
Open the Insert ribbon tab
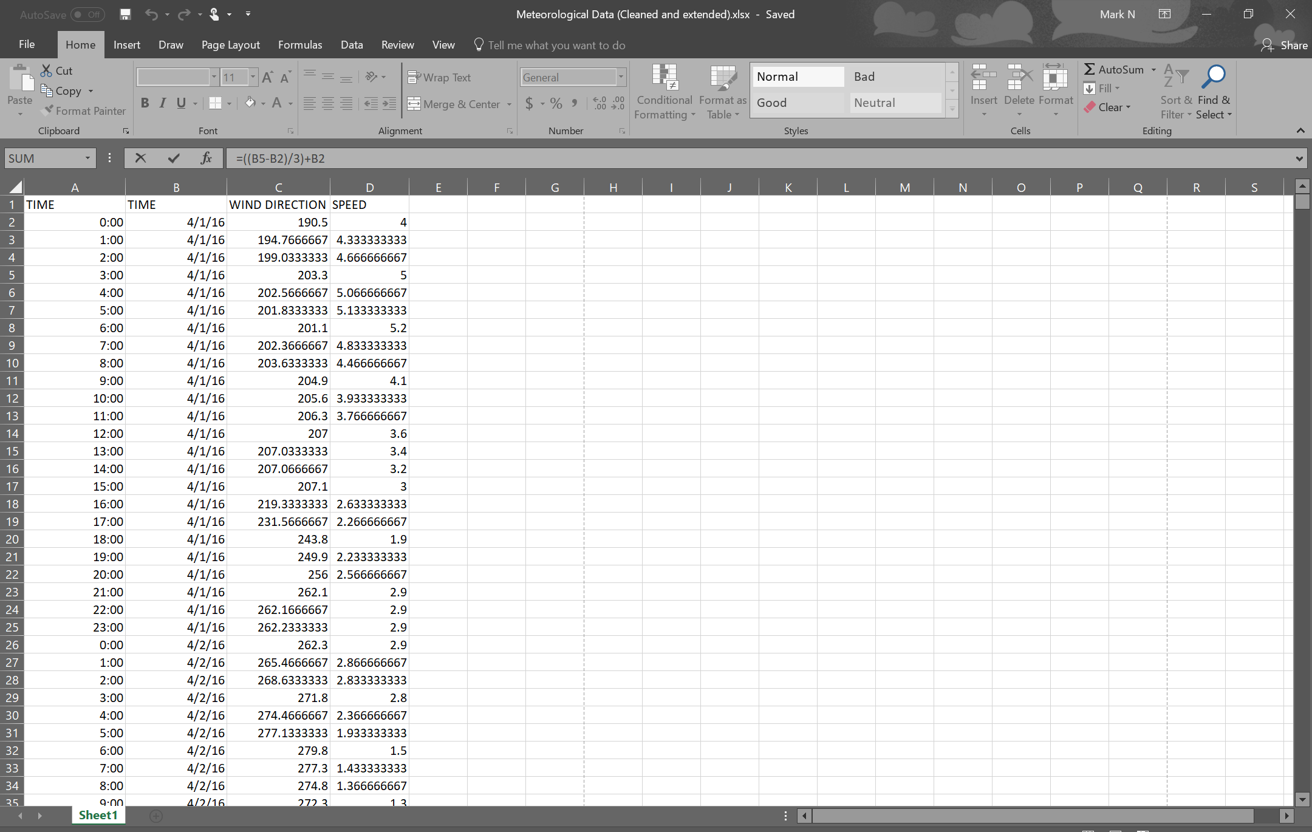(126, 44)
